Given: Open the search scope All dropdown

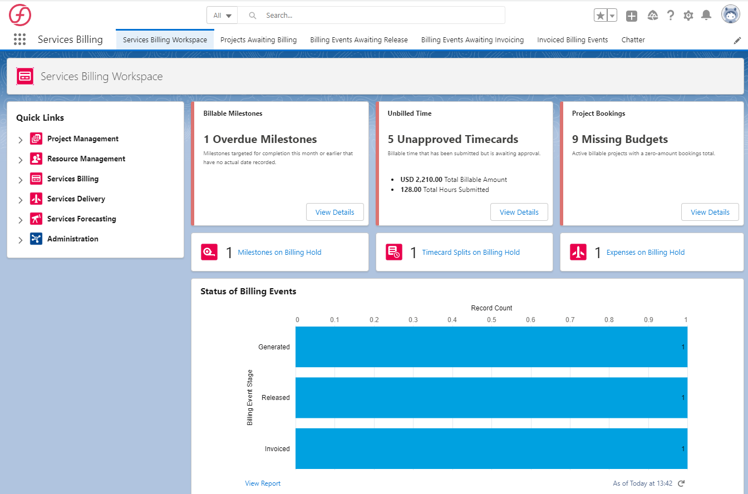Looking at the screenshot, I should (x=222, y=16).
